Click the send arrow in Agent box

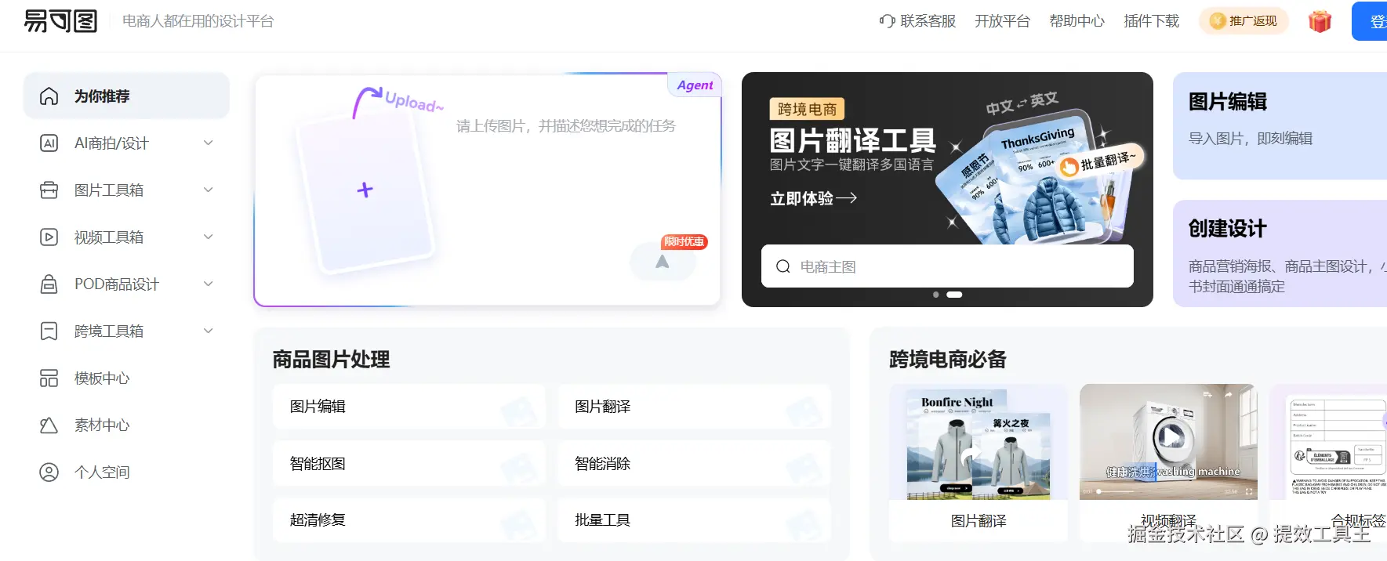pyautogui.click(x=663, y=262)
